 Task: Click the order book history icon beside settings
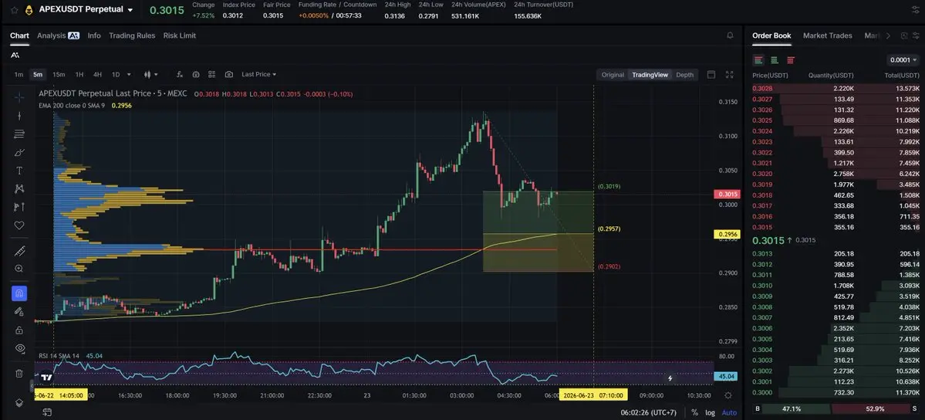click(903, 36)
